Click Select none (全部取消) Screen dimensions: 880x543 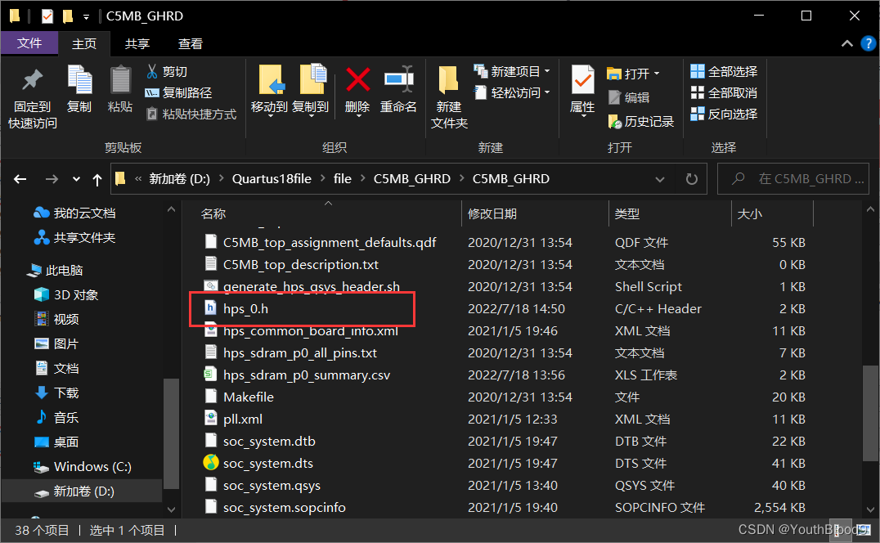(x=724, y=92)
